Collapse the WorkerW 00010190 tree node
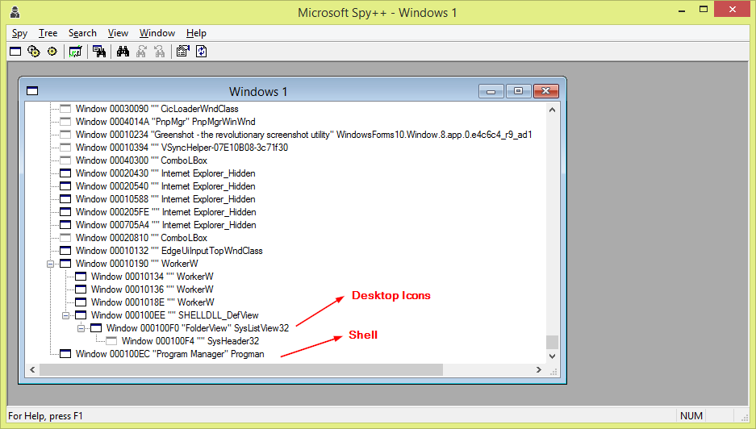756x429 pixels. (x=50, y=264)
